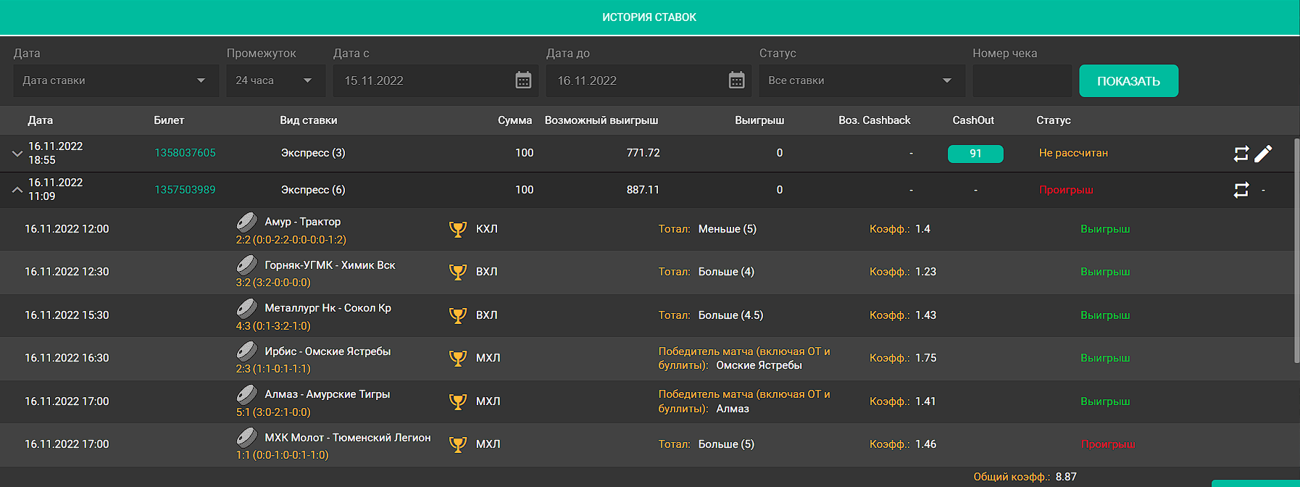Click hockey puck icon beside Горняк-УГМК match
This screenshot has height=487, width=1300.
point(247,265)
